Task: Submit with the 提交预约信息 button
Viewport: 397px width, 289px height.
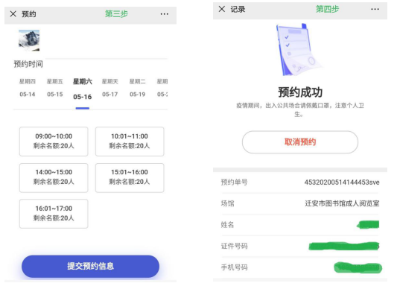Action: point(90,266)
